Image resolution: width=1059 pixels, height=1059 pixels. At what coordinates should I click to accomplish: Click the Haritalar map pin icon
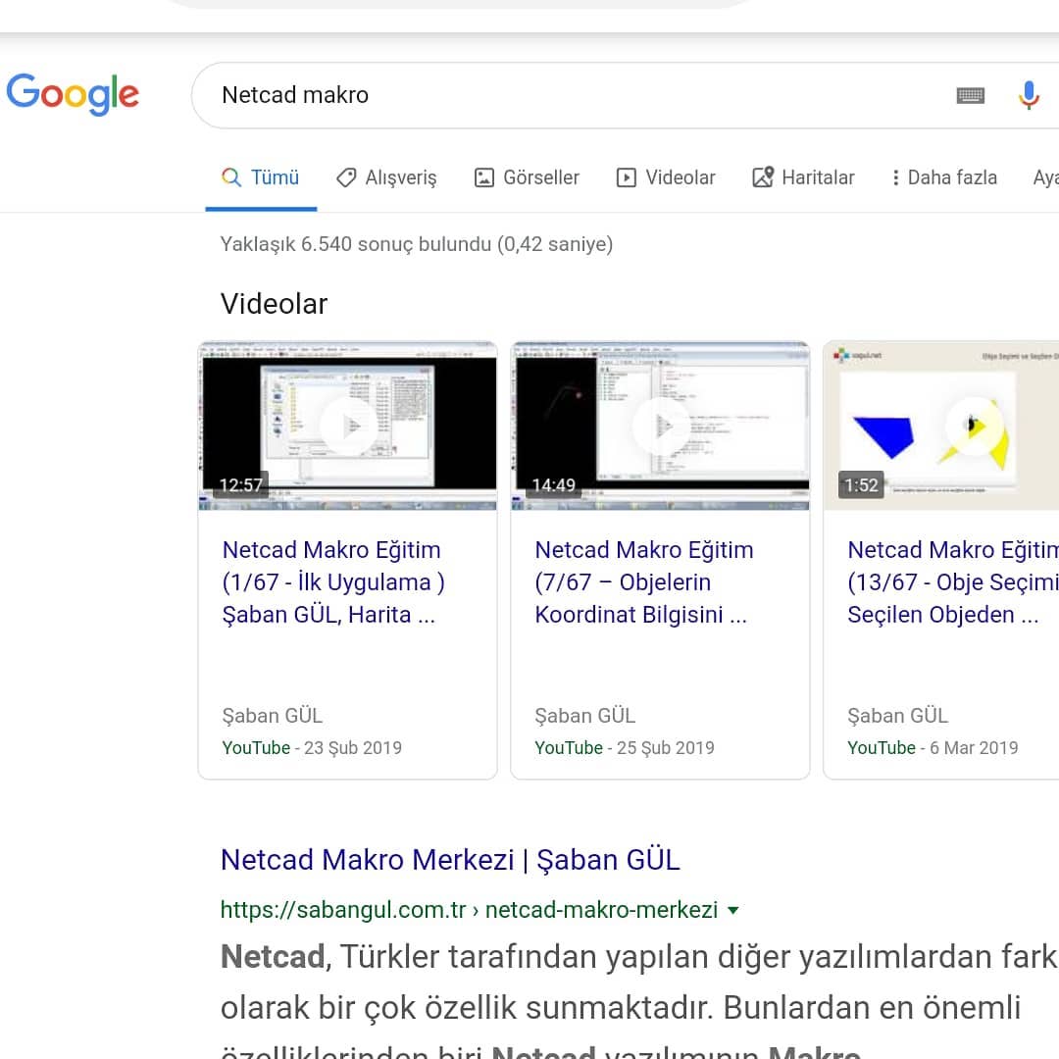pos(763,176)
